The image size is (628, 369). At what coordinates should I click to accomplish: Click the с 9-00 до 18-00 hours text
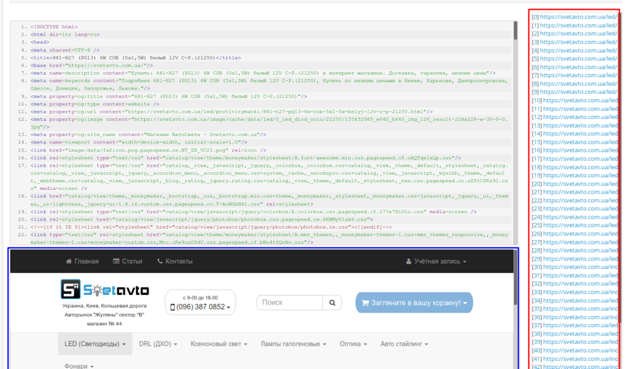click(x=201, y=298)
